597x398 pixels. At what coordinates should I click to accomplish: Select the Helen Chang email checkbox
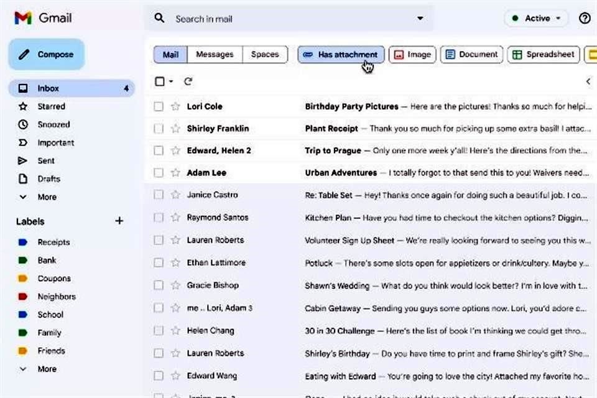159,331
